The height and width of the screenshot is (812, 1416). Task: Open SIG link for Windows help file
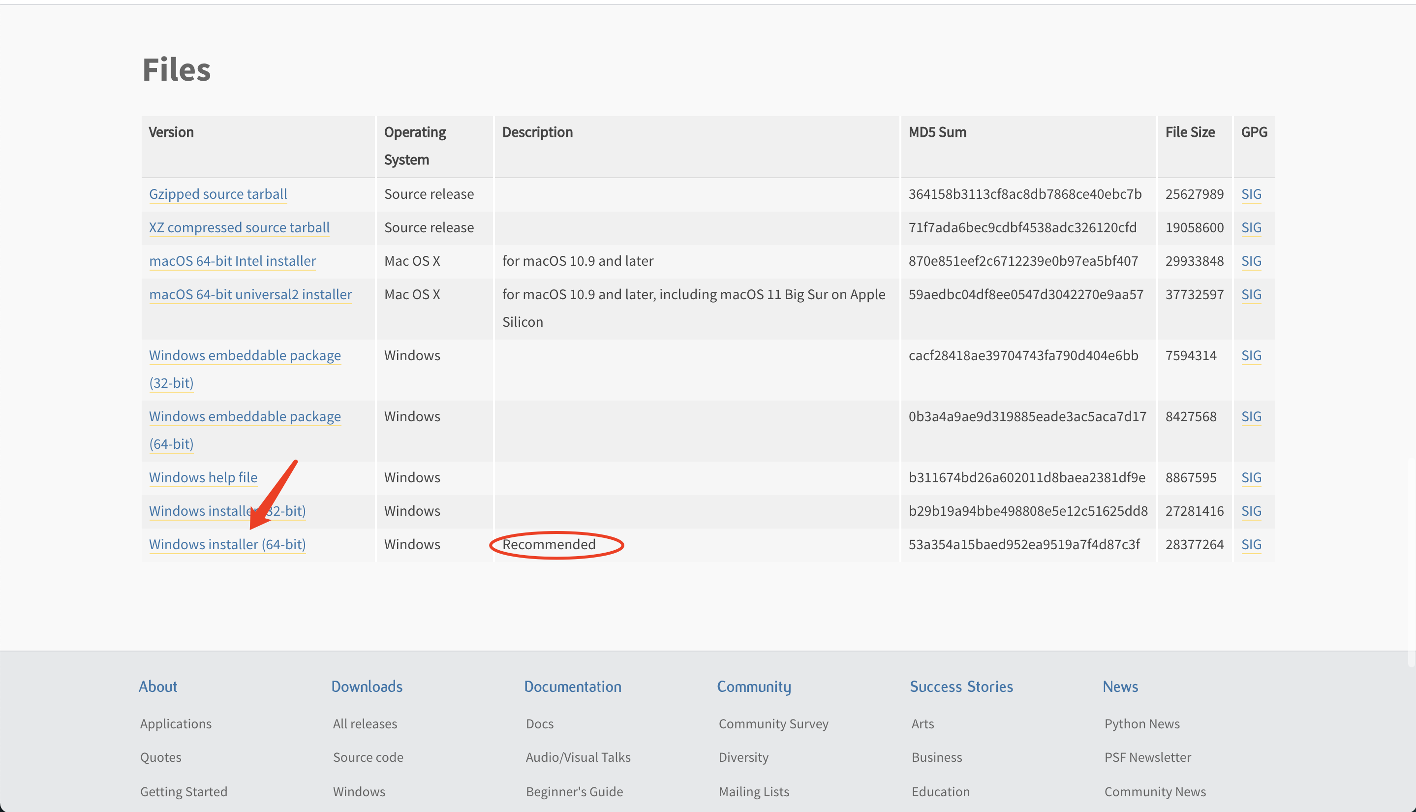pos(1251,477)
